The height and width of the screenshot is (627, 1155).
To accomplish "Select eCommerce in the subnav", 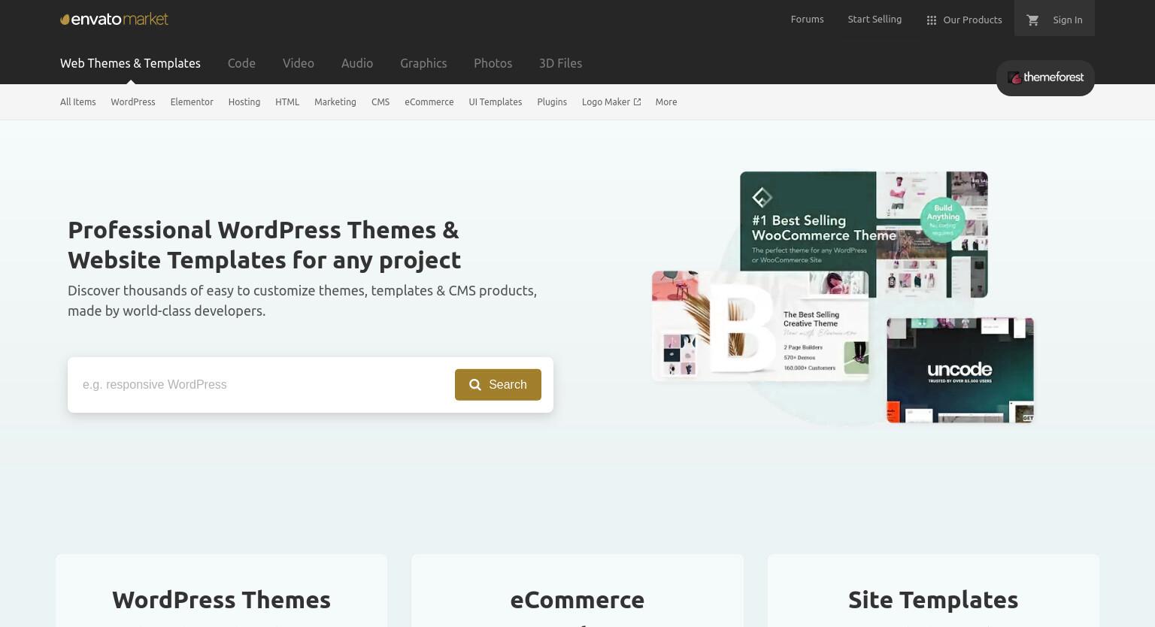I will point(429,102).
